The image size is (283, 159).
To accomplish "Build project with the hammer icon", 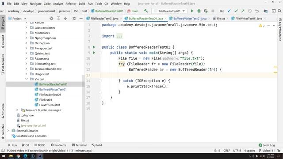I will click(x=146, y=11).
